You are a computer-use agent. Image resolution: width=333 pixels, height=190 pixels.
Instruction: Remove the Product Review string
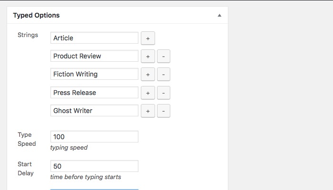point(163,56)
